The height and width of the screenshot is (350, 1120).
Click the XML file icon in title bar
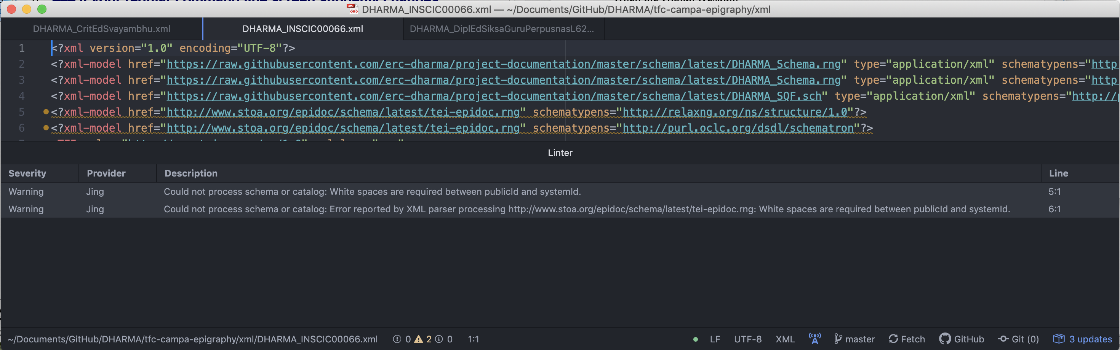pos(353,9)
